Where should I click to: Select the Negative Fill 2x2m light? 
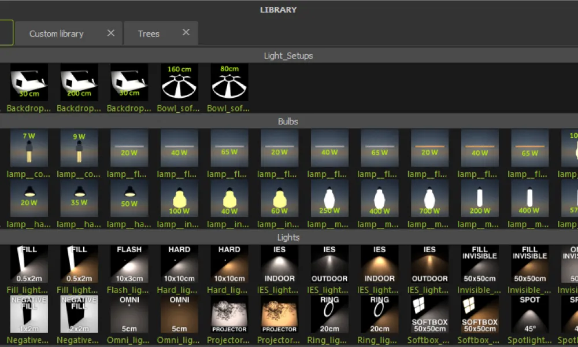(79, 314)
